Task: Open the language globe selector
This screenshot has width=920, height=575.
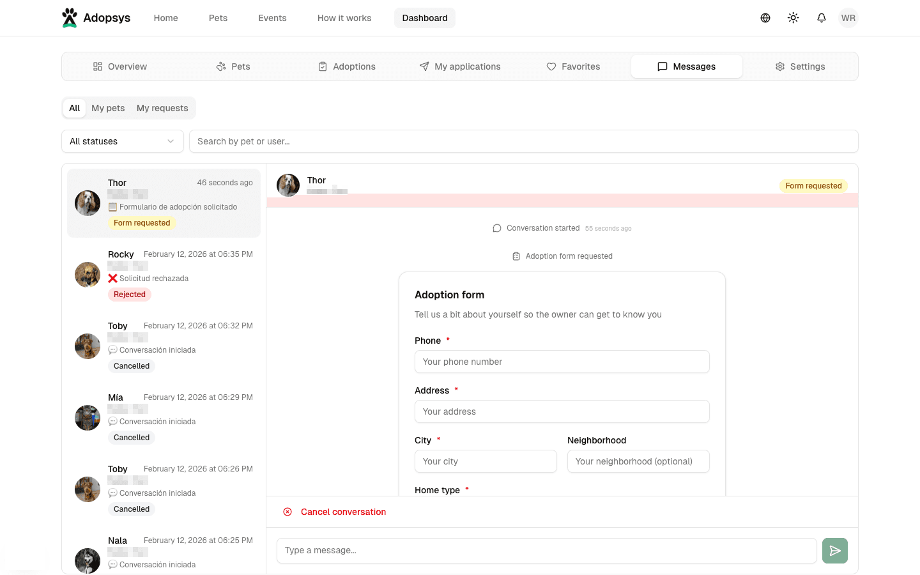Action: pyautogui.click(x=765, y=18)
